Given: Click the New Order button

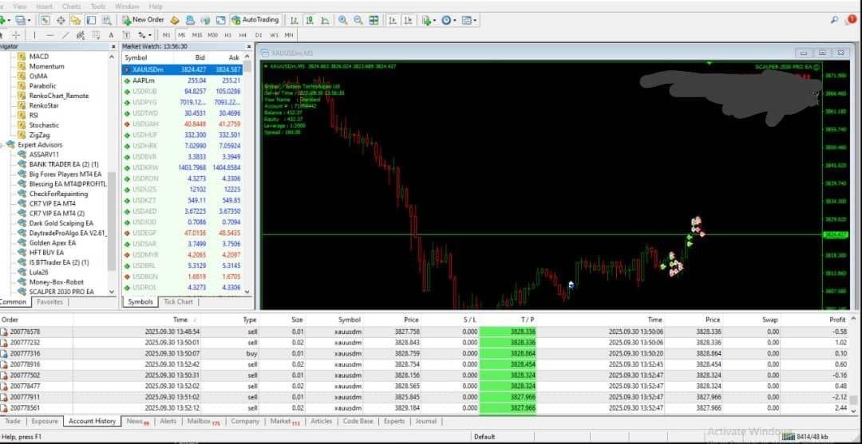Looking at the screenshot, I should [143, 20].
